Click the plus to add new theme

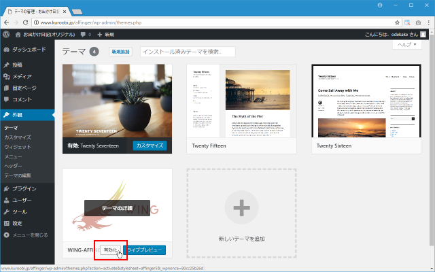(241, 207)
